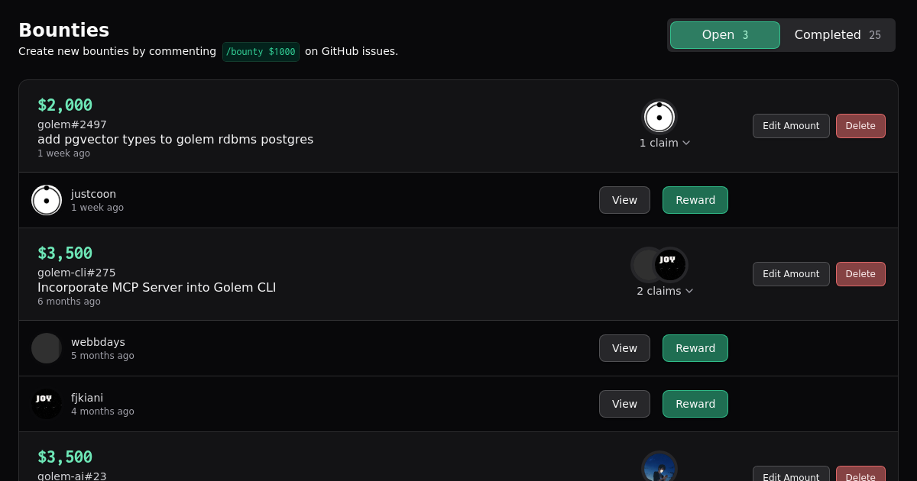Click stacked claimant avatars on golem-cli#275 bounty
This screenshot has width=917, height=481.
[659, 265]
